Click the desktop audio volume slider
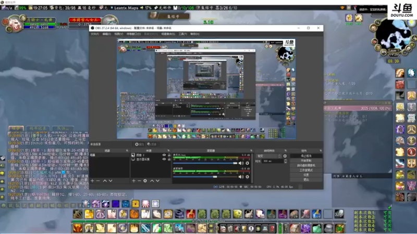Screen dimensions: 417x234 pyautogui.click(x=205, y=177)
